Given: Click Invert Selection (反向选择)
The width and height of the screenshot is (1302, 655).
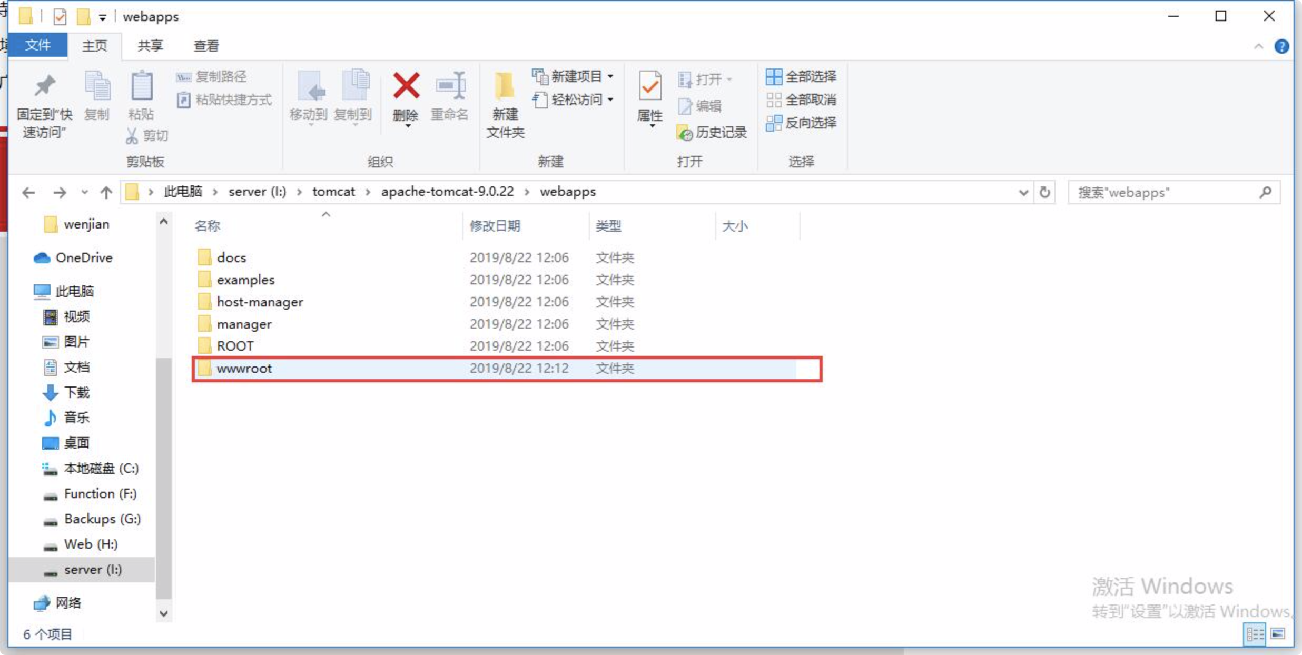Looking at the screenshot, I should pyautogui.click(x=801, y=123).
